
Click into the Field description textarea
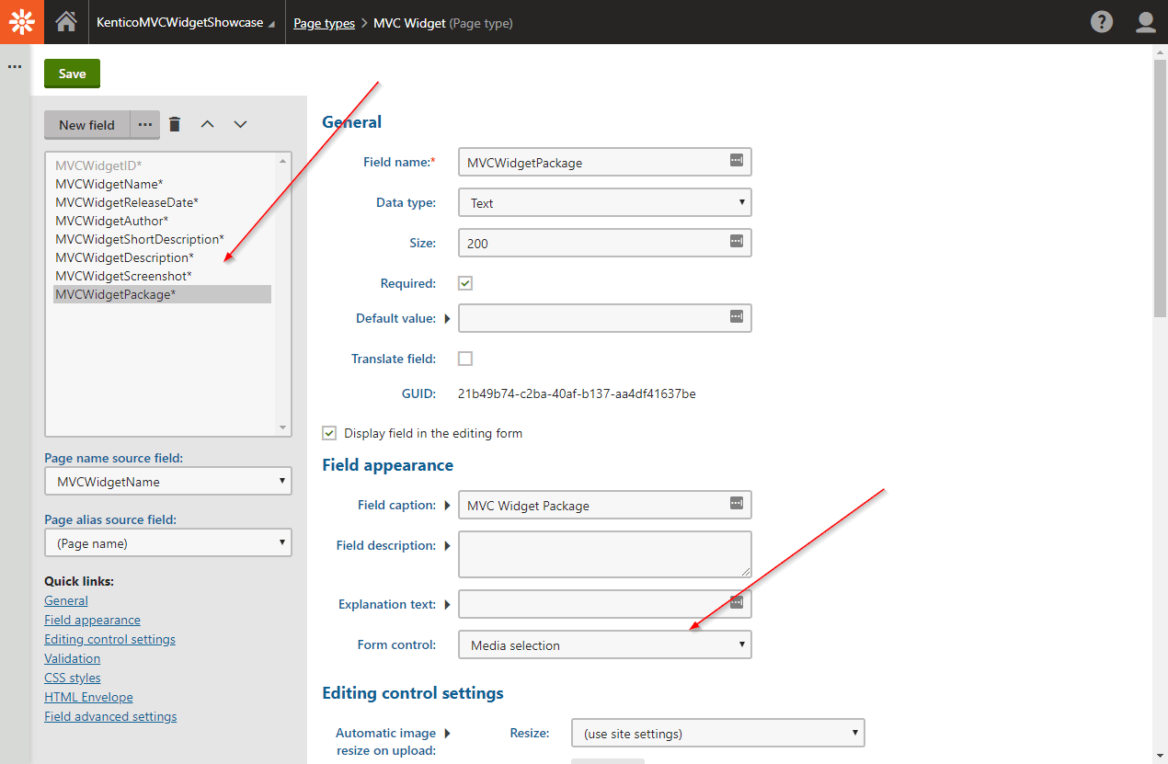click(x=604, y=554)
